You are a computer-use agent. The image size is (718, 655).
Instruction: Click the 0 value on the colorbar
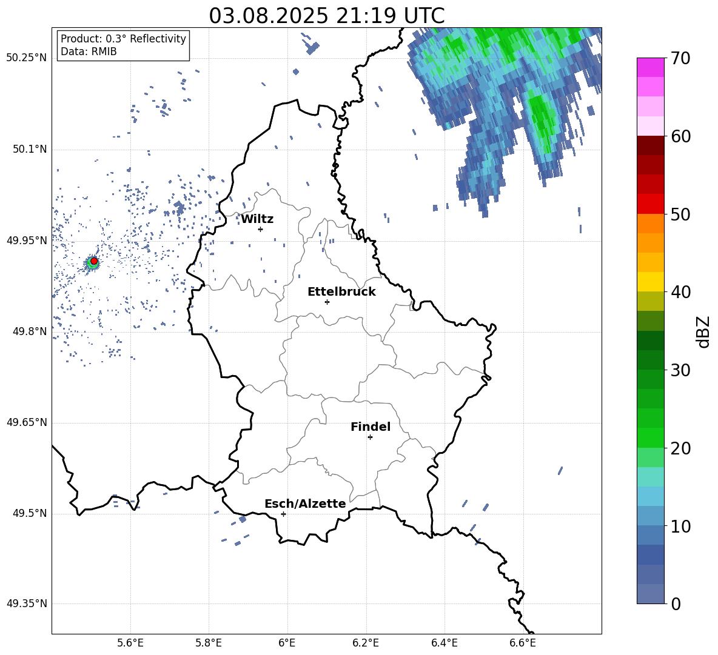676,603
